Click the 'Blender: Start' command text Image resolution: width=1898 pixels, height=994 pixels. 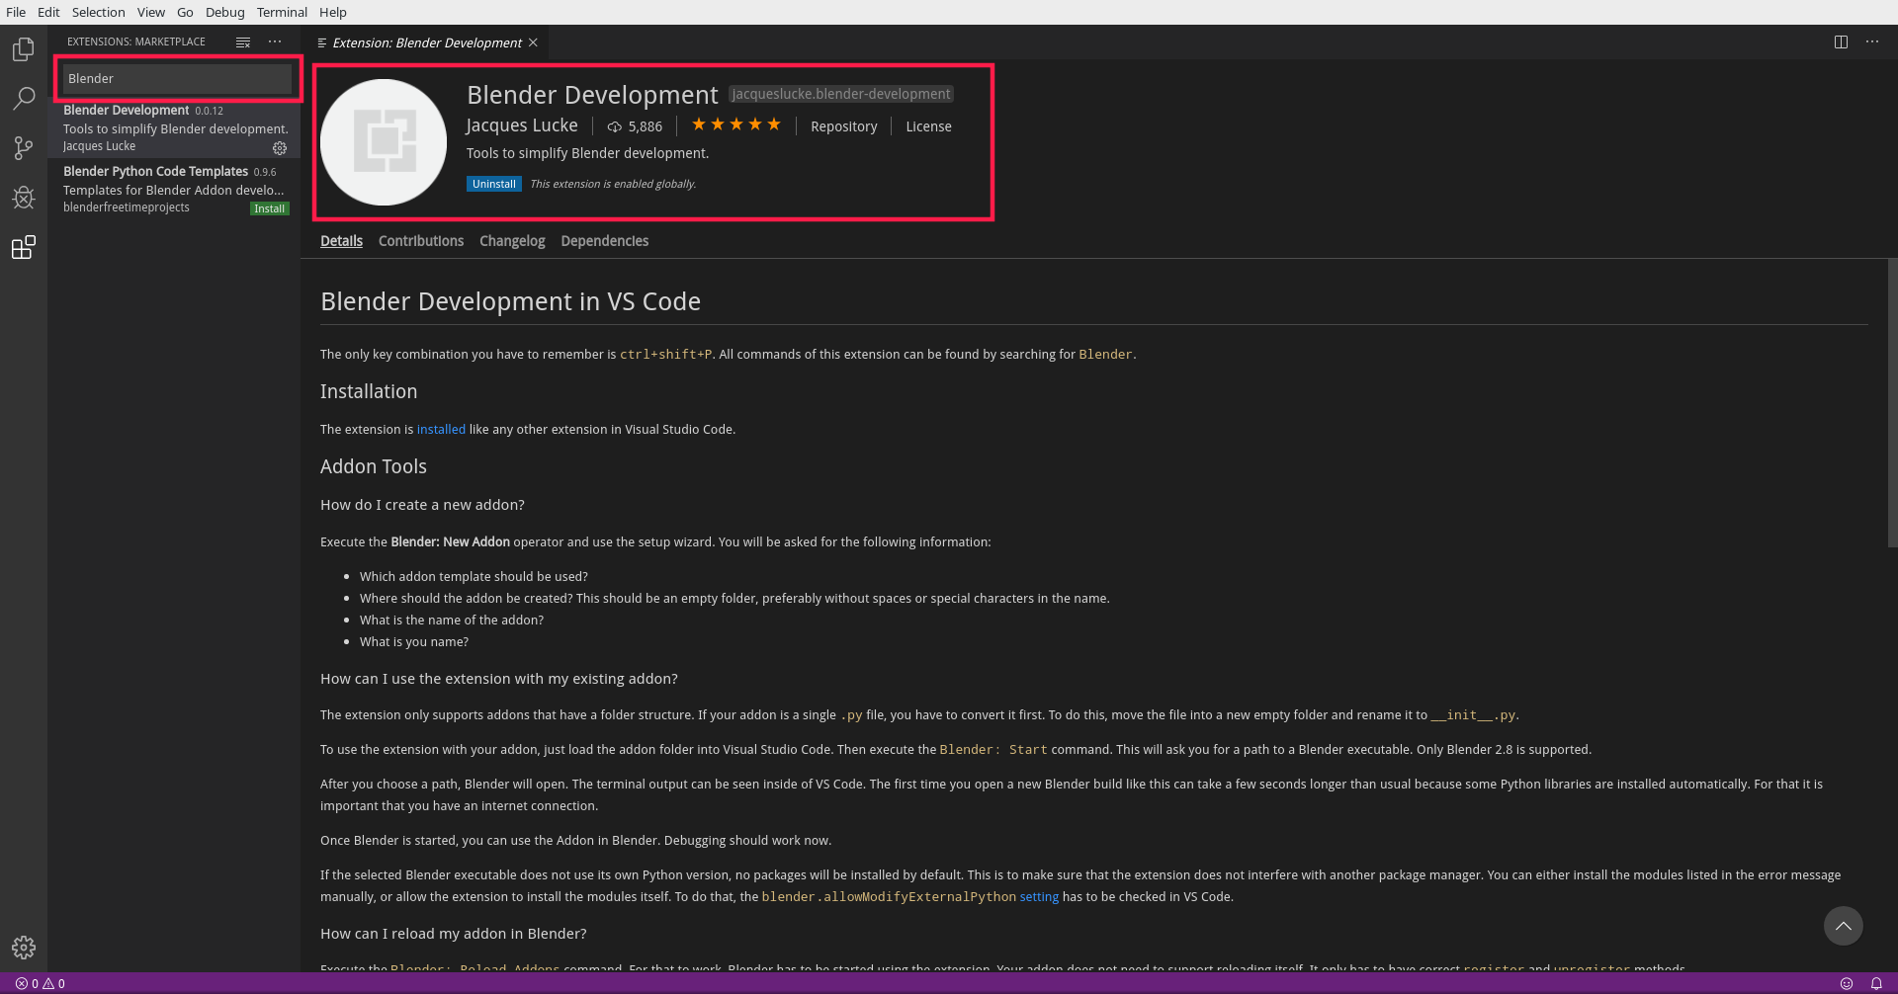[x=992, y=749]
